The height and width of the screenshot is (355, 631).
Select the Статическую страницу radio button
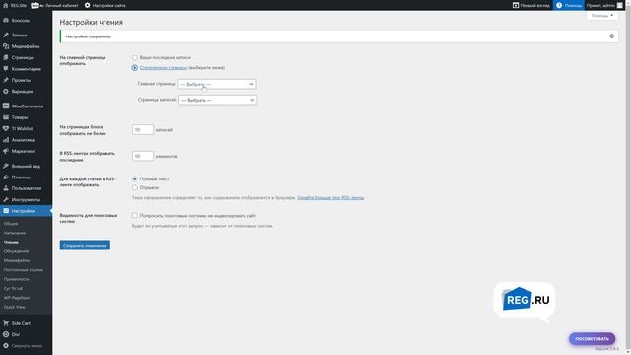point(135,68)
